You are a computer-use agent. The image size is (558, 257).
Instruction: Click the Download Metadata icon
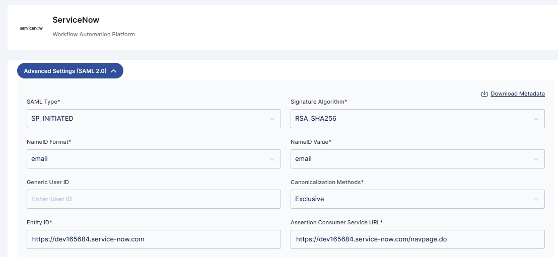(x=484, y=94)
